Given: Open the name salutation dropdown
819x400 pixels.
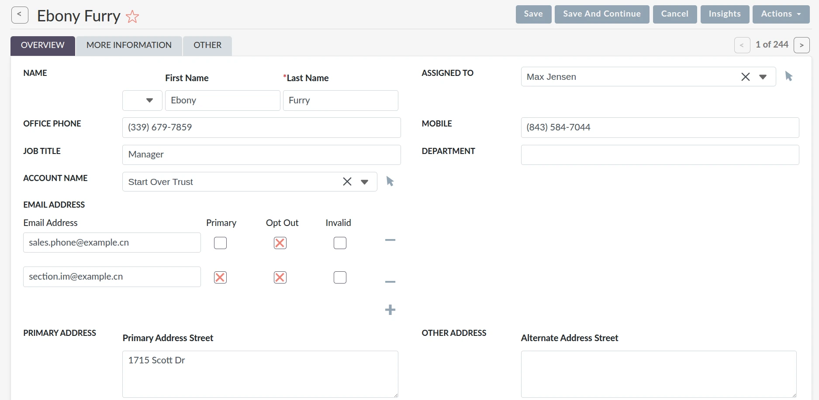Looking at the screenshot, I should click(142, 100).
